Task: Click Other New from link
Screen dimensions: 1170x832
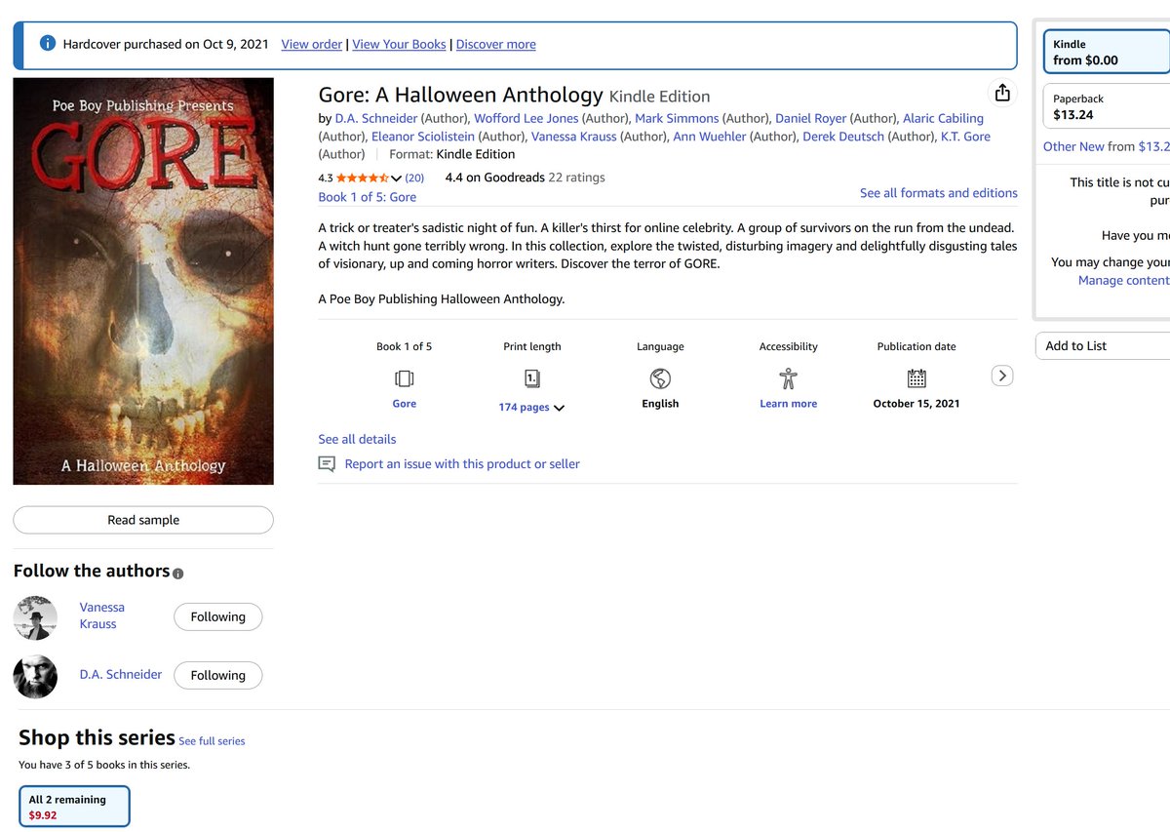Action: [1073, 146]
